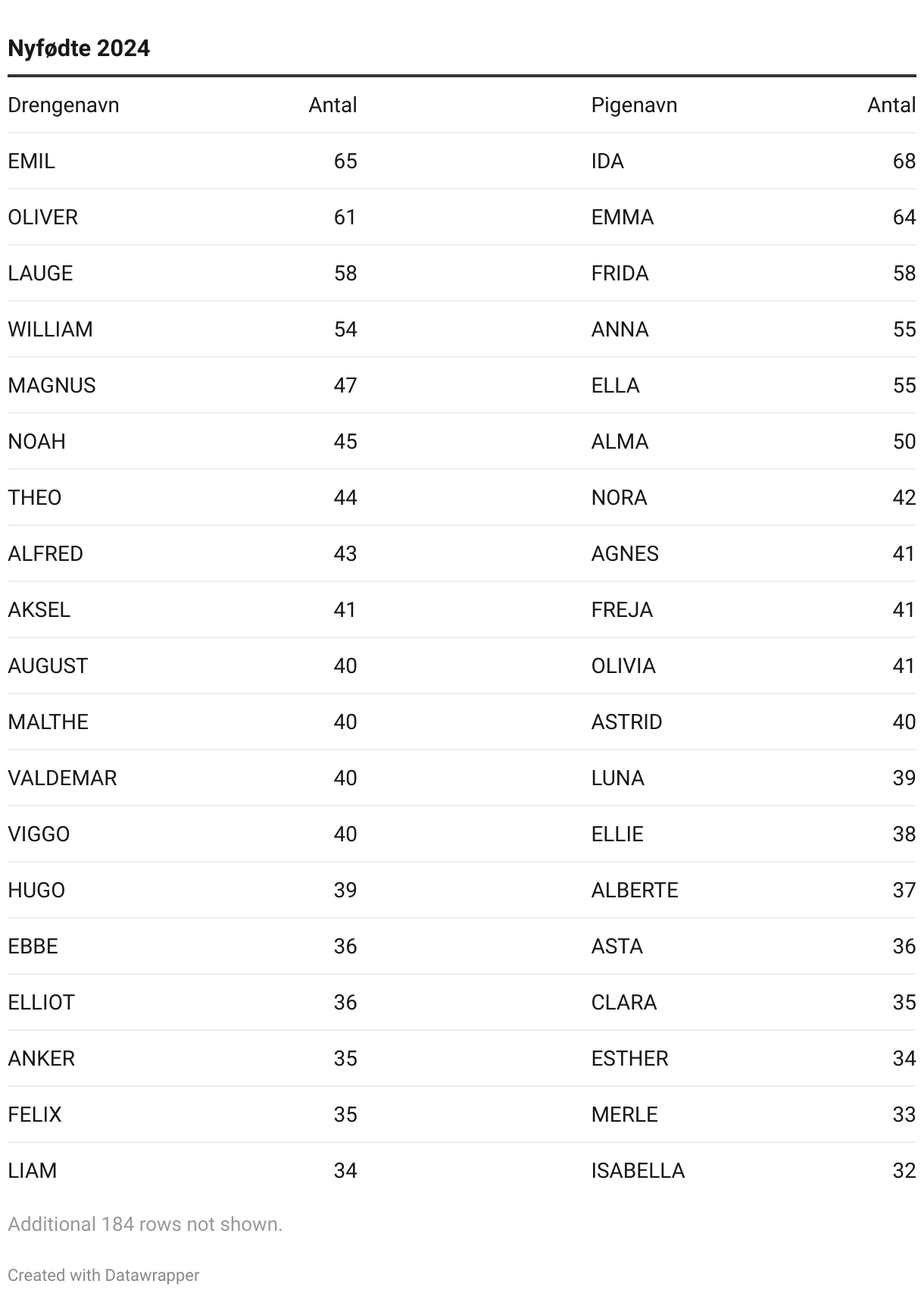
Task: Click the Antal header beside Drengenavn
Action: 332,105
